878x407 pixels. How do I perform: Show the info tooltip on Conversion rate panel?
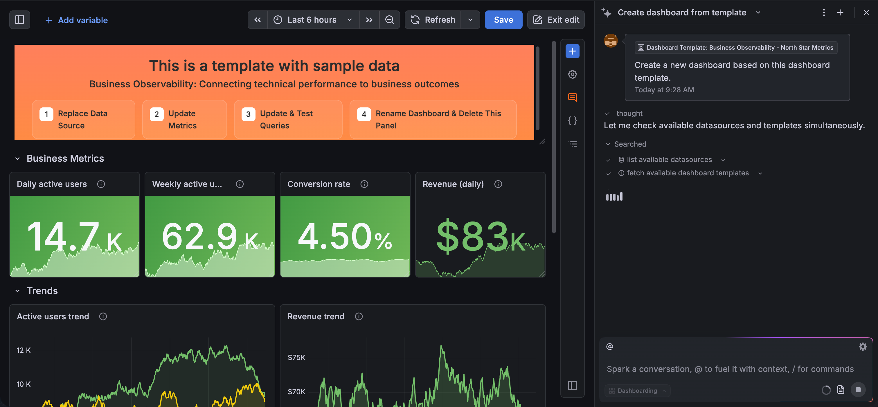364,184
